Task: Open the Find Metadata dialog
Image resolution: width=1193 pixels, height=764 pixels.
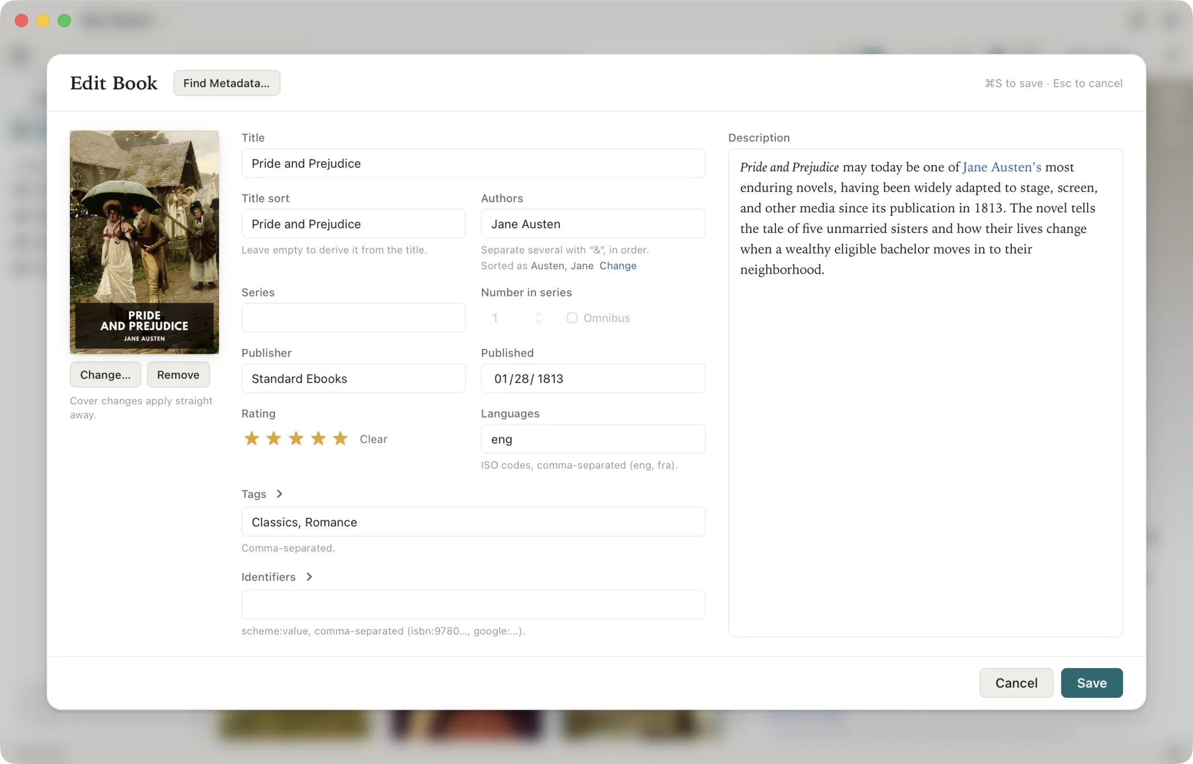Action: tap(227, 83)
